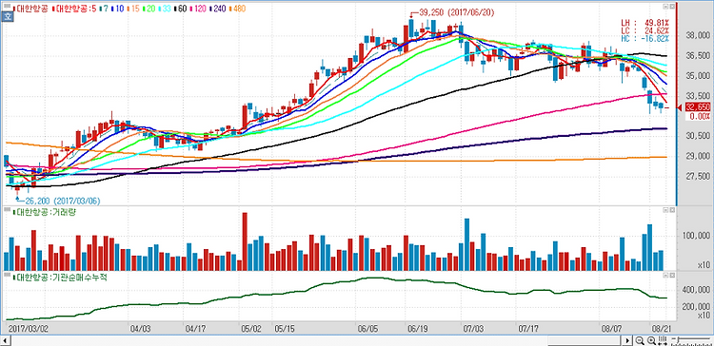
Task: Select the 33-day moving average legend
Action: click(x=164, y=9)
